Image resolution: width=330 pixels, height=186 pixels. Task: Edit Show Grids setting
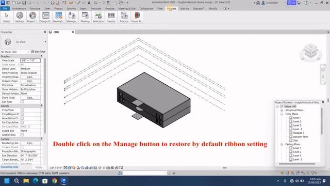pyautogui.click(x=30, y=98)
